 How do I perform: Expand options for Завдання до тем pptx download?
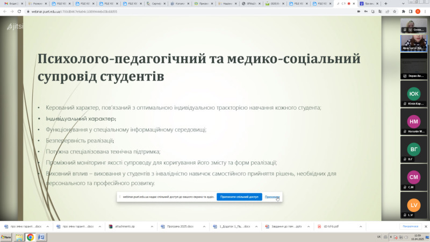click(307, 226)
